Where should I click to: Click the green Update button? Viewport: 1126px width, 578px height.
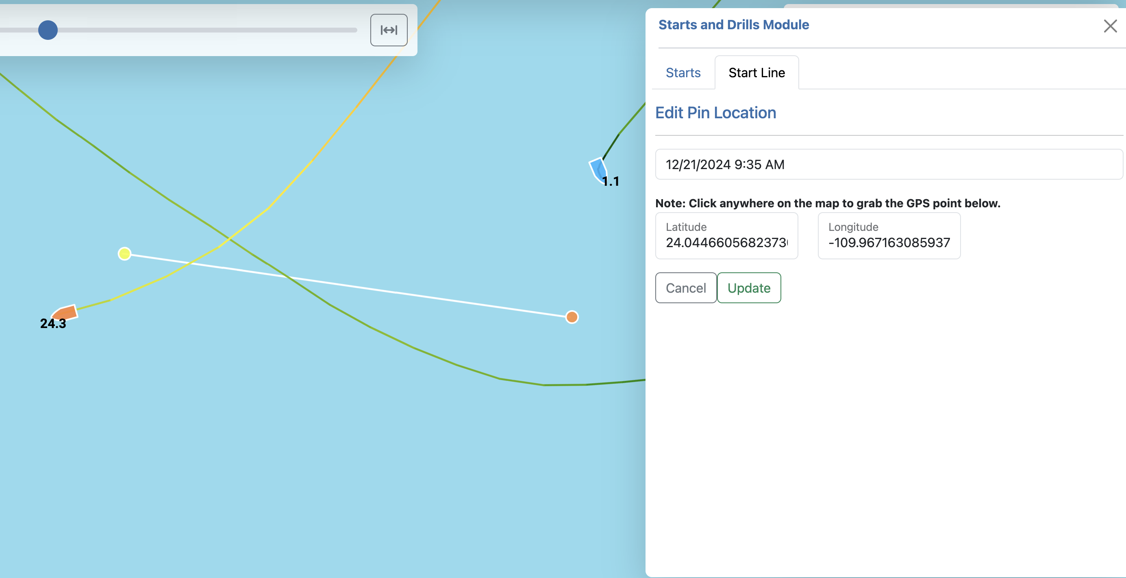(748, 288)
